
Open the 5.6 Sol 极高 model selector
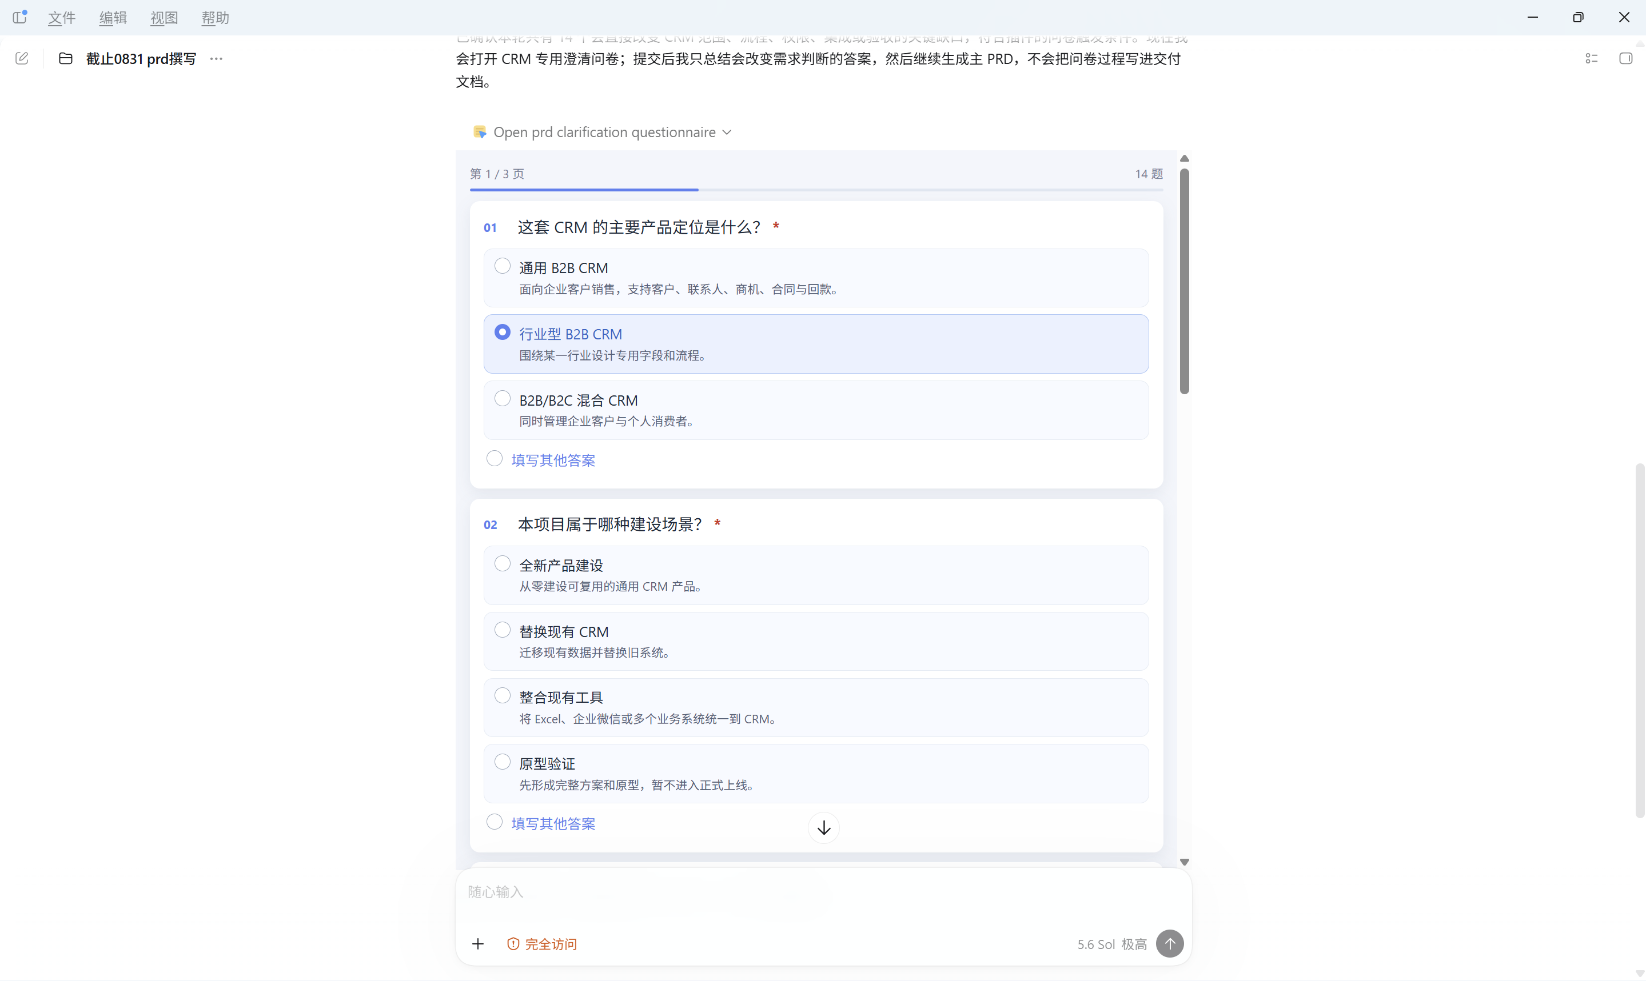click(1113, 944)
